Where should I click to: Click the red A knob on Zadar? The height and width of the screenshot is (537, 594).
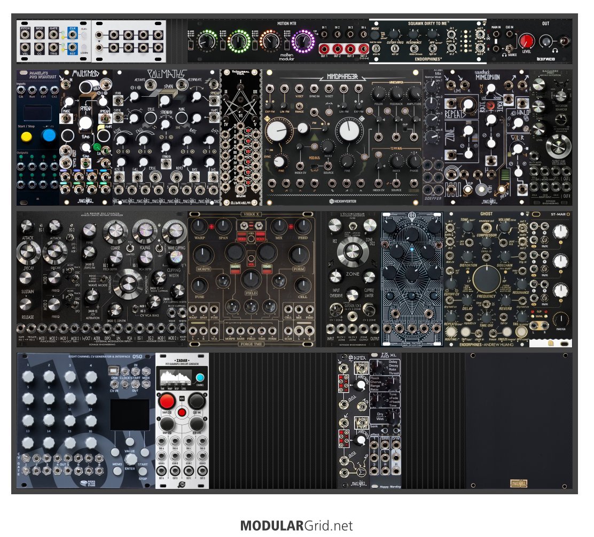(x=167, y=401)
